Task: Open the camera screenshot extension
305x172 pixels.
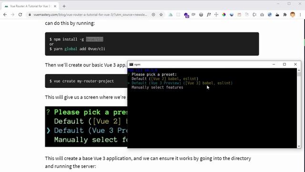Action: pyautogui.click(x=262, y=15)
